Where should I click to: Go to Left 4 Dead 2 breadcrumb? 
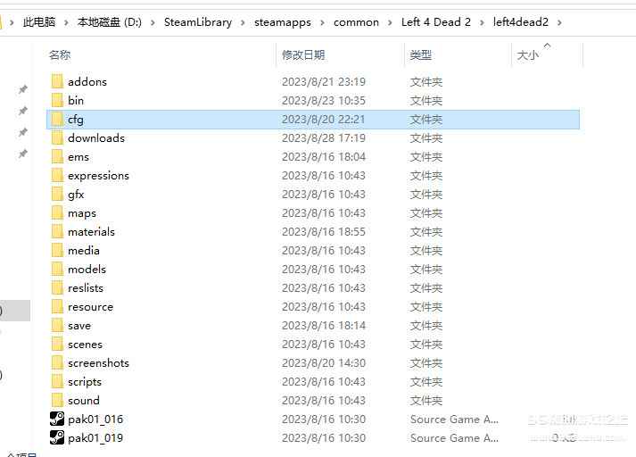pos(436,22)
